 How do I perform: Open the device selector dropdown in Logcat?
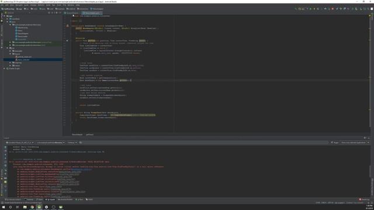[20, 142]
